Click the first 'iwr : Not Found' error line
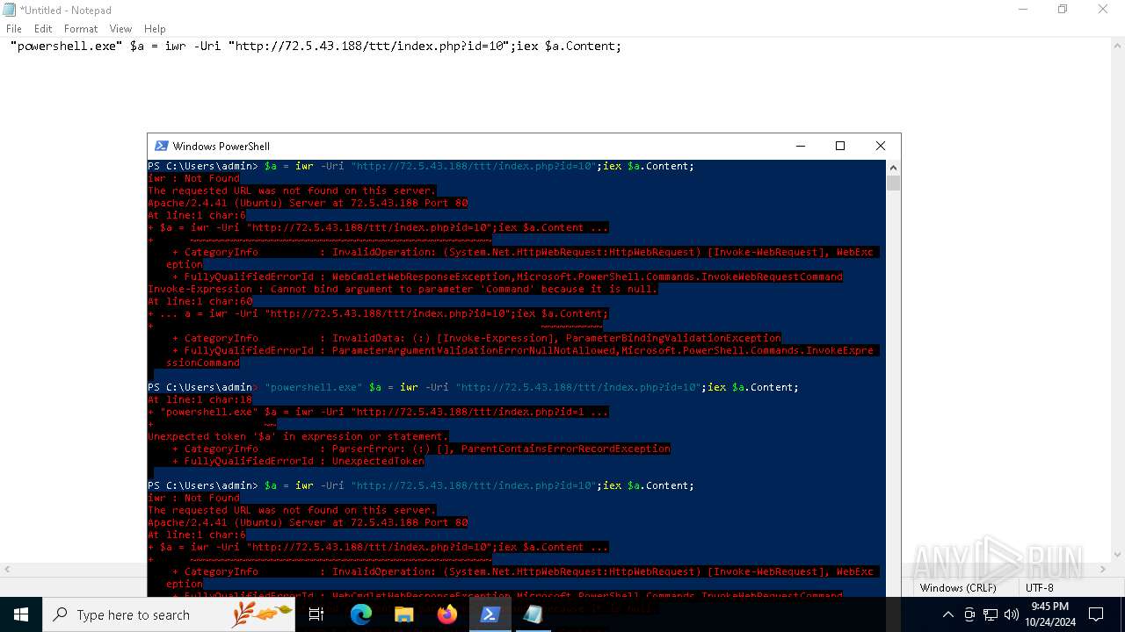The image size is (1125, 632). (193, 178)
